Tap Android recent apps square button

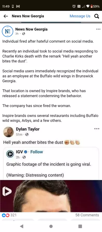point(80,226)
